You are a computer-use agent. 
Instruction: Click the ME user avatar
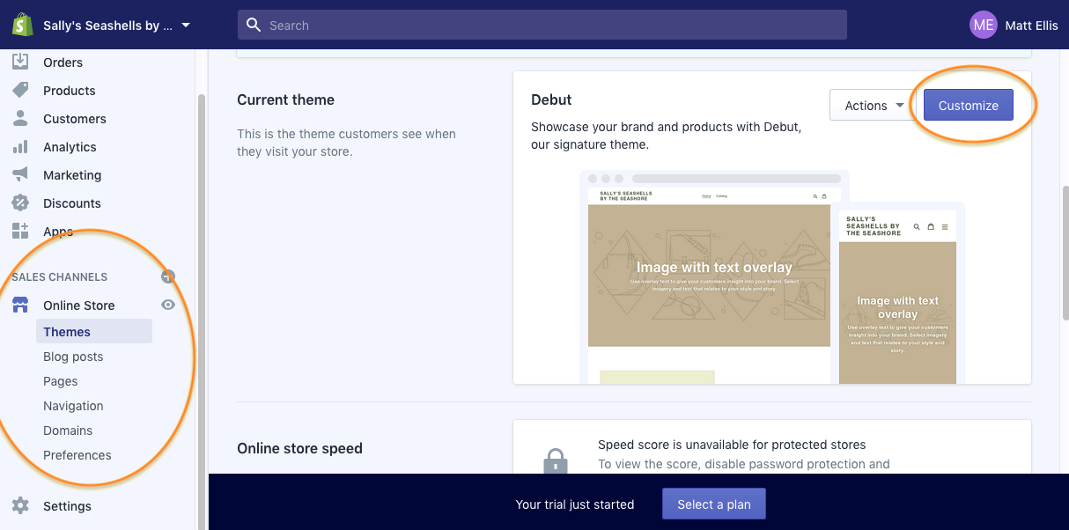[984, 25]
